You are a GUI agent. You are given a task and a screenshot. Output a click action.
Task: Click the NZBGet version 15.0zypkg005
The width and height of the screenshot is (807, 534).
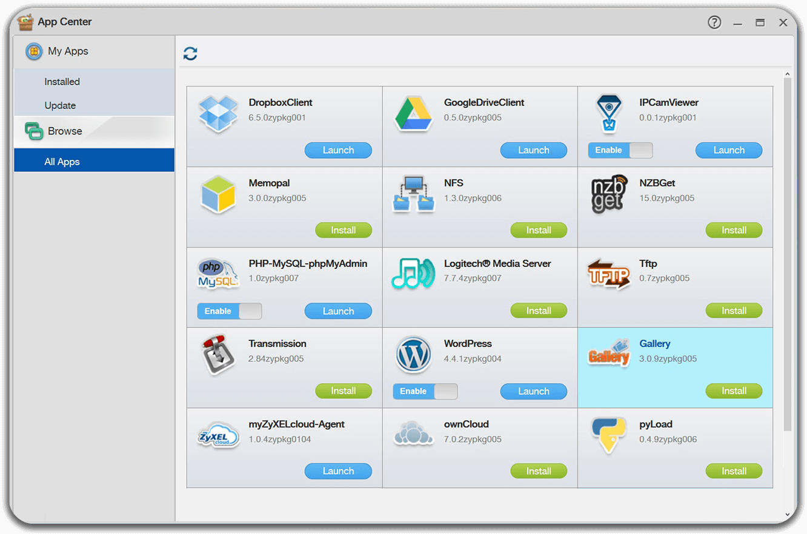click(666, 198)
